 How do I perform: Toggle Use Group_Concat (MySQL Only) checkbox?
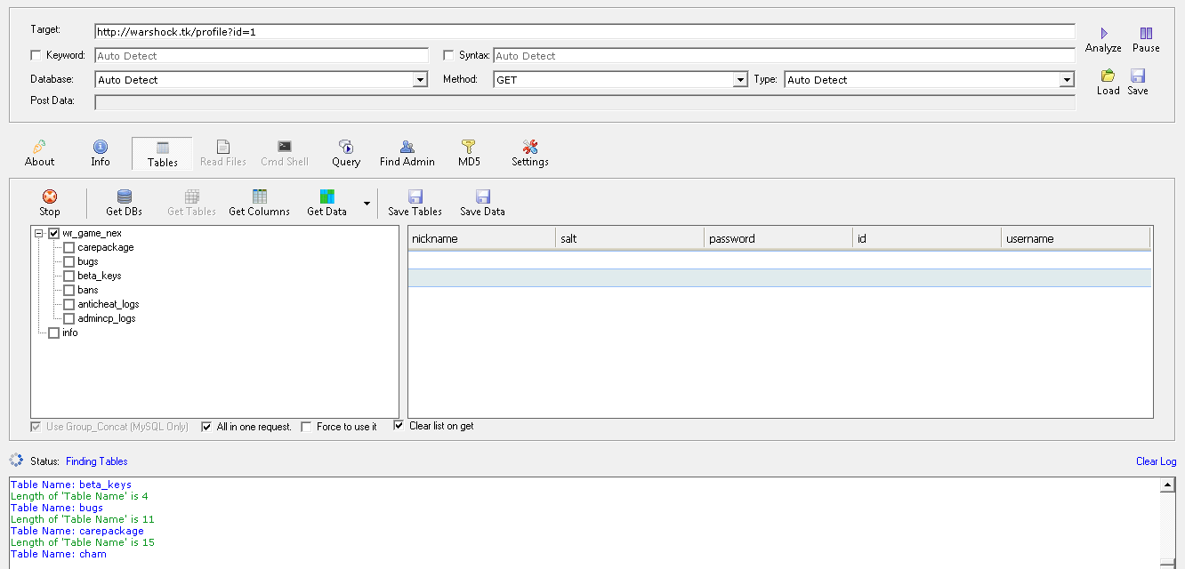[36, 427]
